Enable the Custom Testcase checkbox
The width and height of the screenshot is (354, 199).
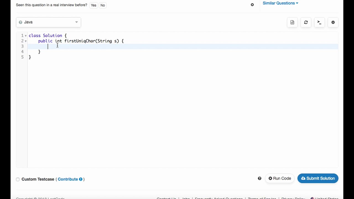click(x=18, y=179)
